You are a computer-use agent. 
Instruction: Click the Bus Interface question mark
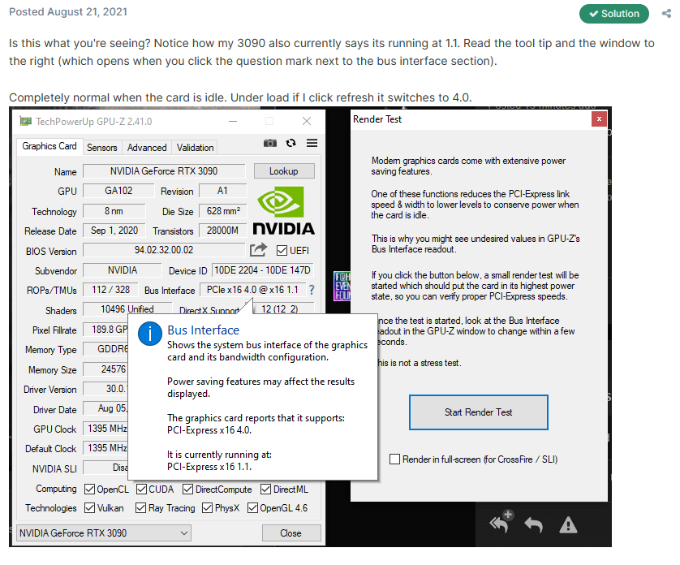point(312,290)
